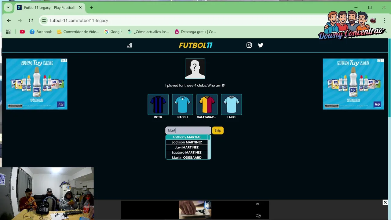391x220 pixels.
Task: Choose Lautaro MARTINEZ from suggestions
Action: tap(187, 152)
